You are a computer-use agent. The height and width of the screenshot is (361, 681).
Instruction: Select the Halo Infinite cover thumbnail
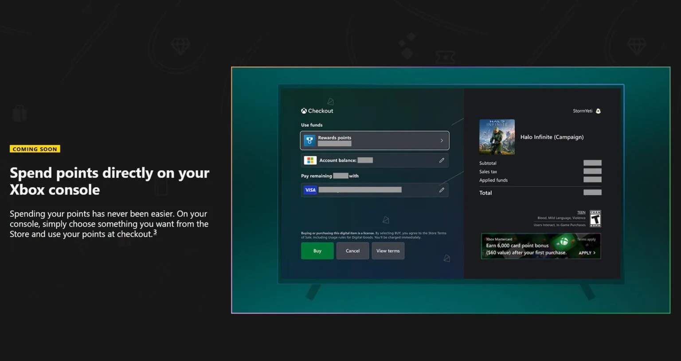click(x=497, y=137)
